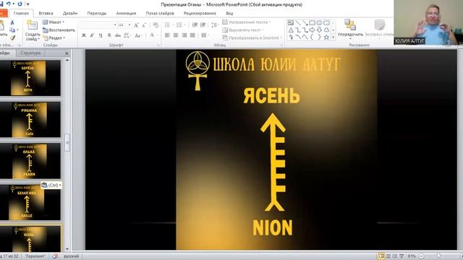Switch to reading view icon
The width and height of the screenshot is (463, 260).
395,256
